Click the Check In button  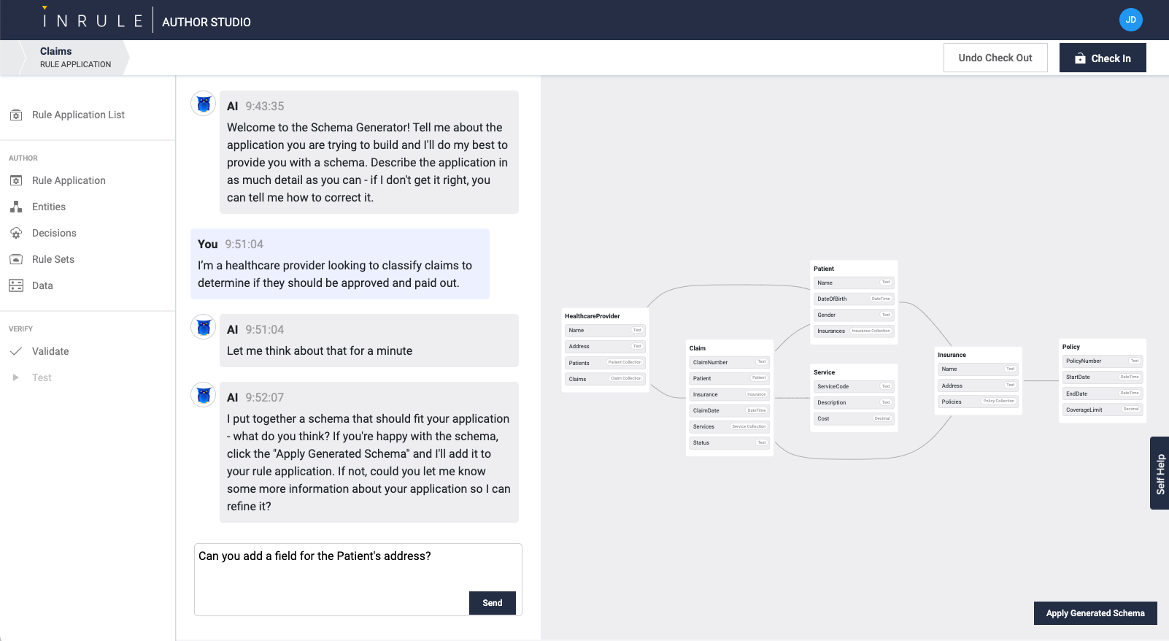[x=1102, y=58]
